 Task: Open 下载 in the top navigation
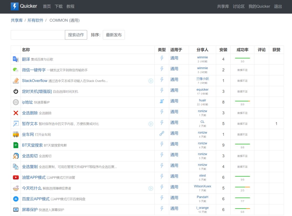click(59, 6)
